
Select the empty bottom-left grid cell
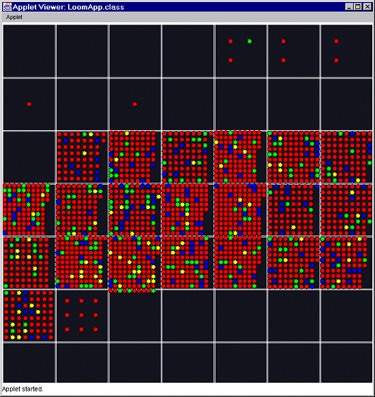[29, 362]
